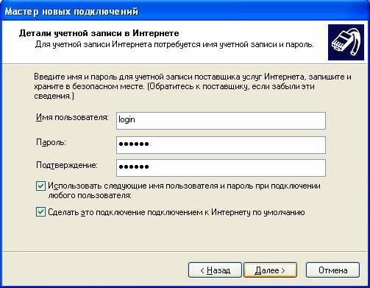This screenshot has height=288, width=370.
Task: Click the masked dots in confirmation field
Action: coord(134,167)
